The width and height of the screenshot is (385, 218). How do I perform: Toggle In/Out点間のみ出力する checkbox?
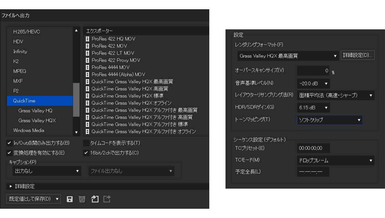tap(9, 143)
